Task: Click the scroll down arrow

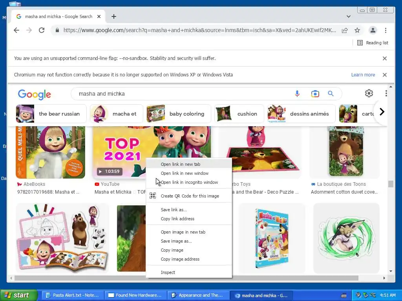Action: tap(391, 271)
